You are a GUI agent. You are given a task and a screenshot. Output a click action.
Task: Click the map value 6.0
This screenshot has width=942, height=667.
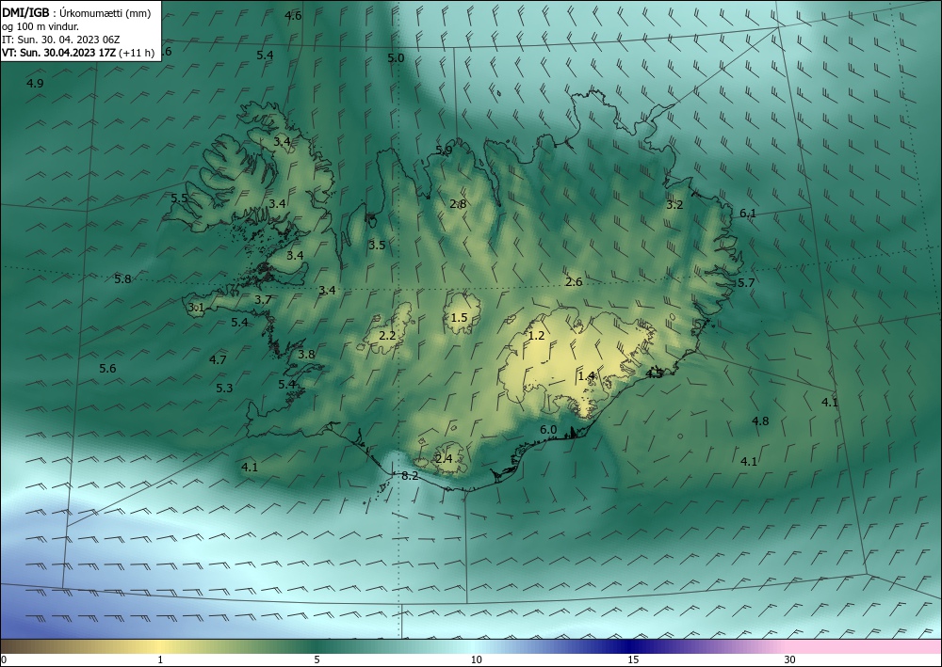tap(548, 430)
